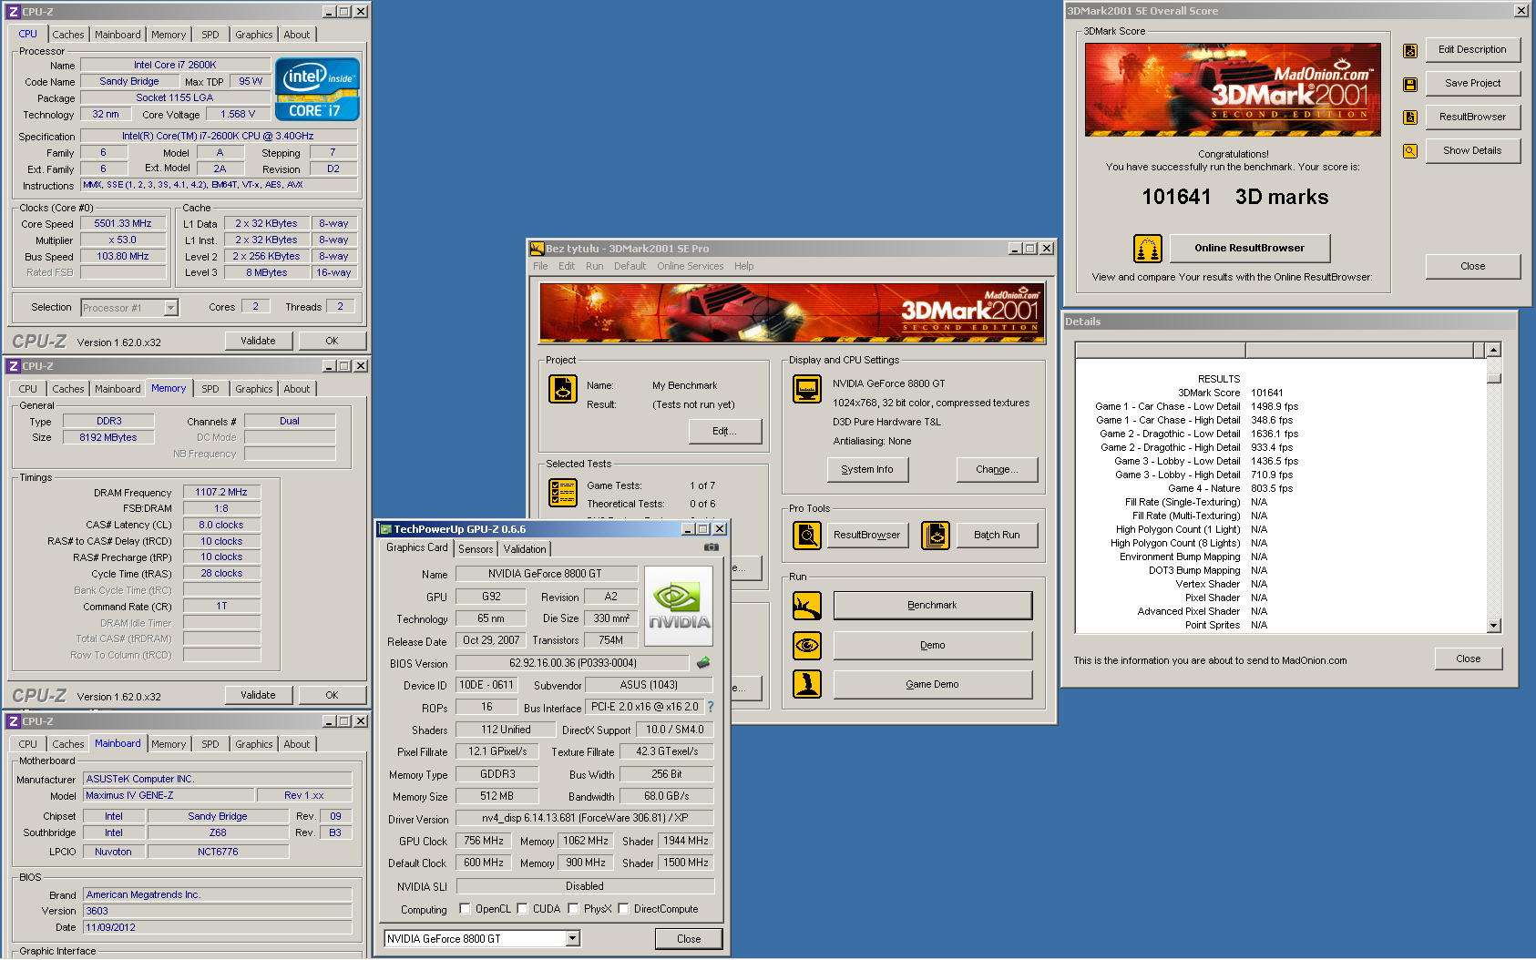Click the Show Details magnifier icon
The width and height of the screenshot is (1536, 960).
click(1409, 151)
